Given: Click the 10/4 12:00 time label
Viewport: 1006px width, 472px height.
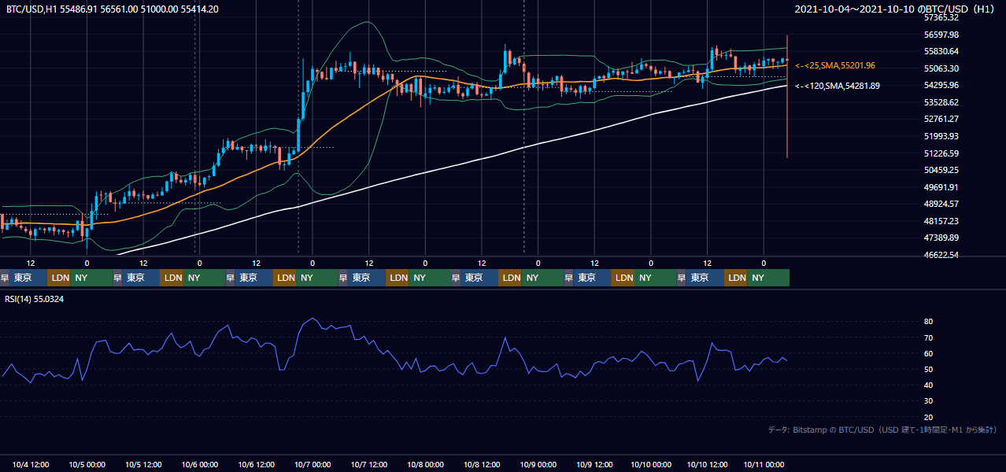Looking at the screenshot, I should 31,465.
